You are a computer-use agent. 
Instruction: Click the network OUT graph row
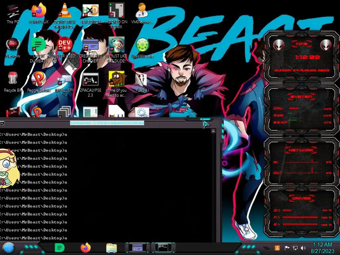pyautogui.click(x=303, y=173)
